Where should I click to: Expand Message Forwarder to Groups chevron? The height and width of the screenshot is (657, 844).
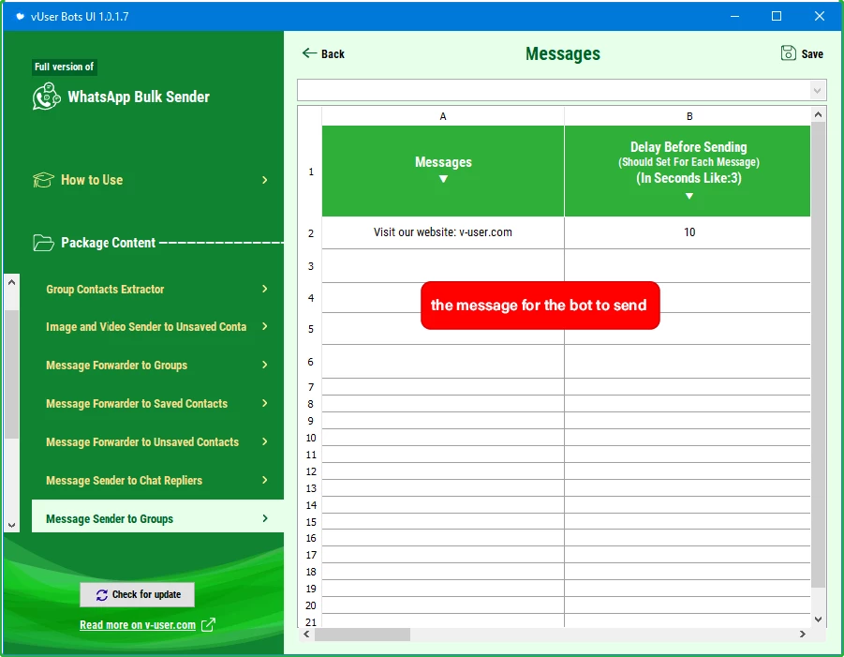[x=265, y=365]
